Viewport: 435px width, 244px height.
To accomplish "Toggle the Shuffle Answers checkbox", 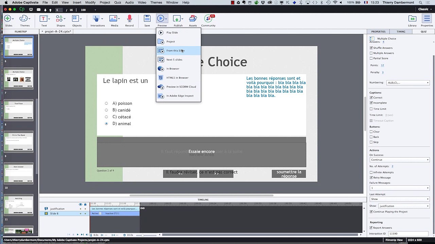I will [x=371, y=48].
